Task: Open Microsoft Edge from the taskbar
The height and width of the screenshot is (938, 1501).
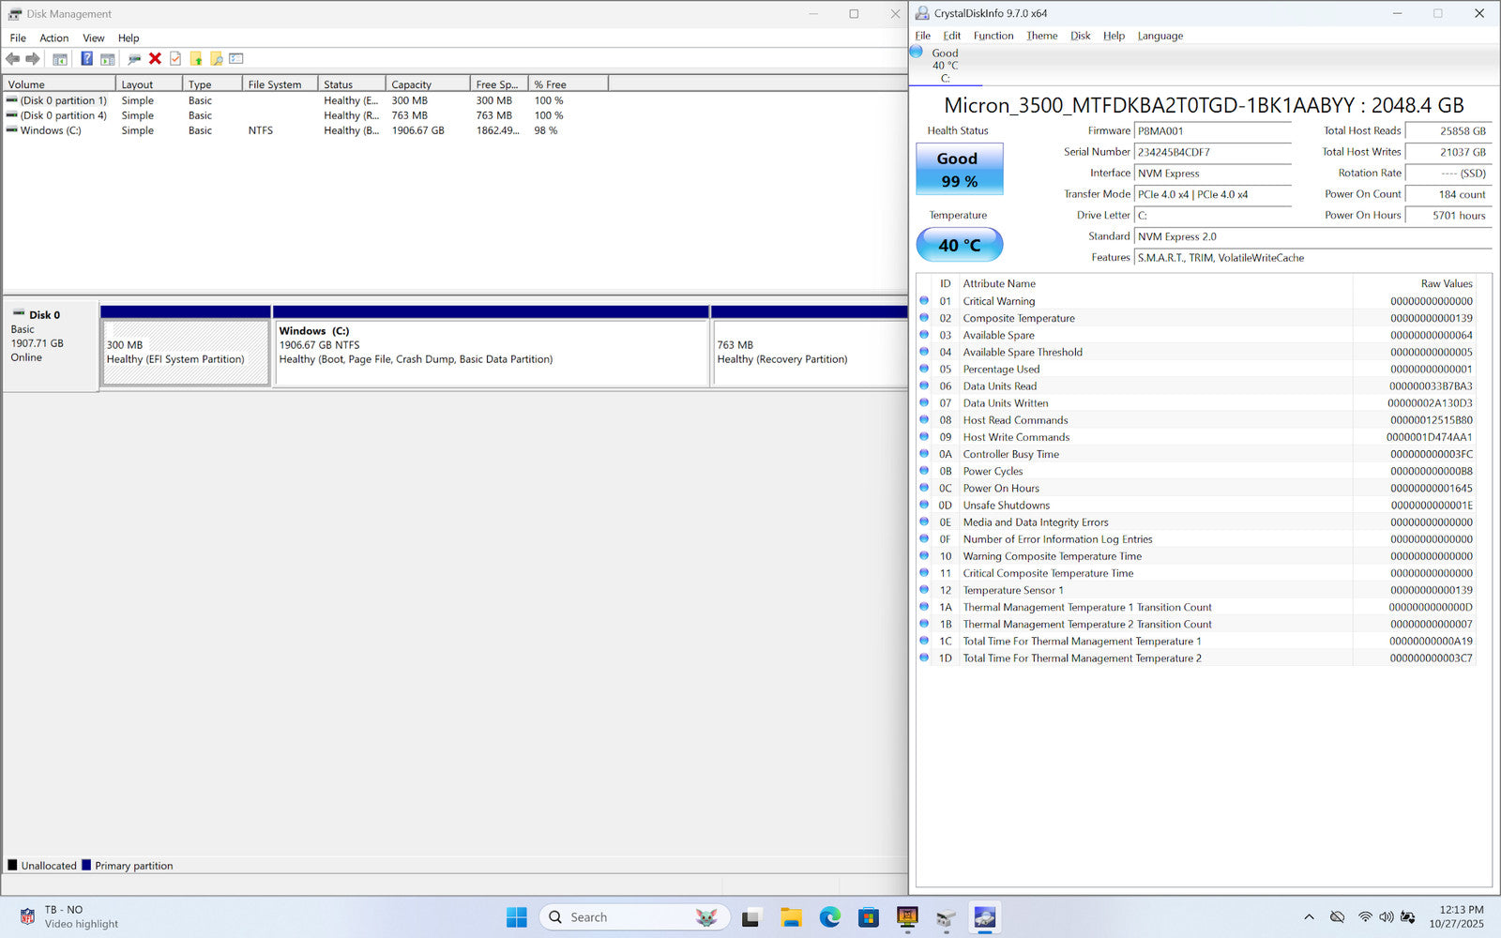Action: [829, 917]
